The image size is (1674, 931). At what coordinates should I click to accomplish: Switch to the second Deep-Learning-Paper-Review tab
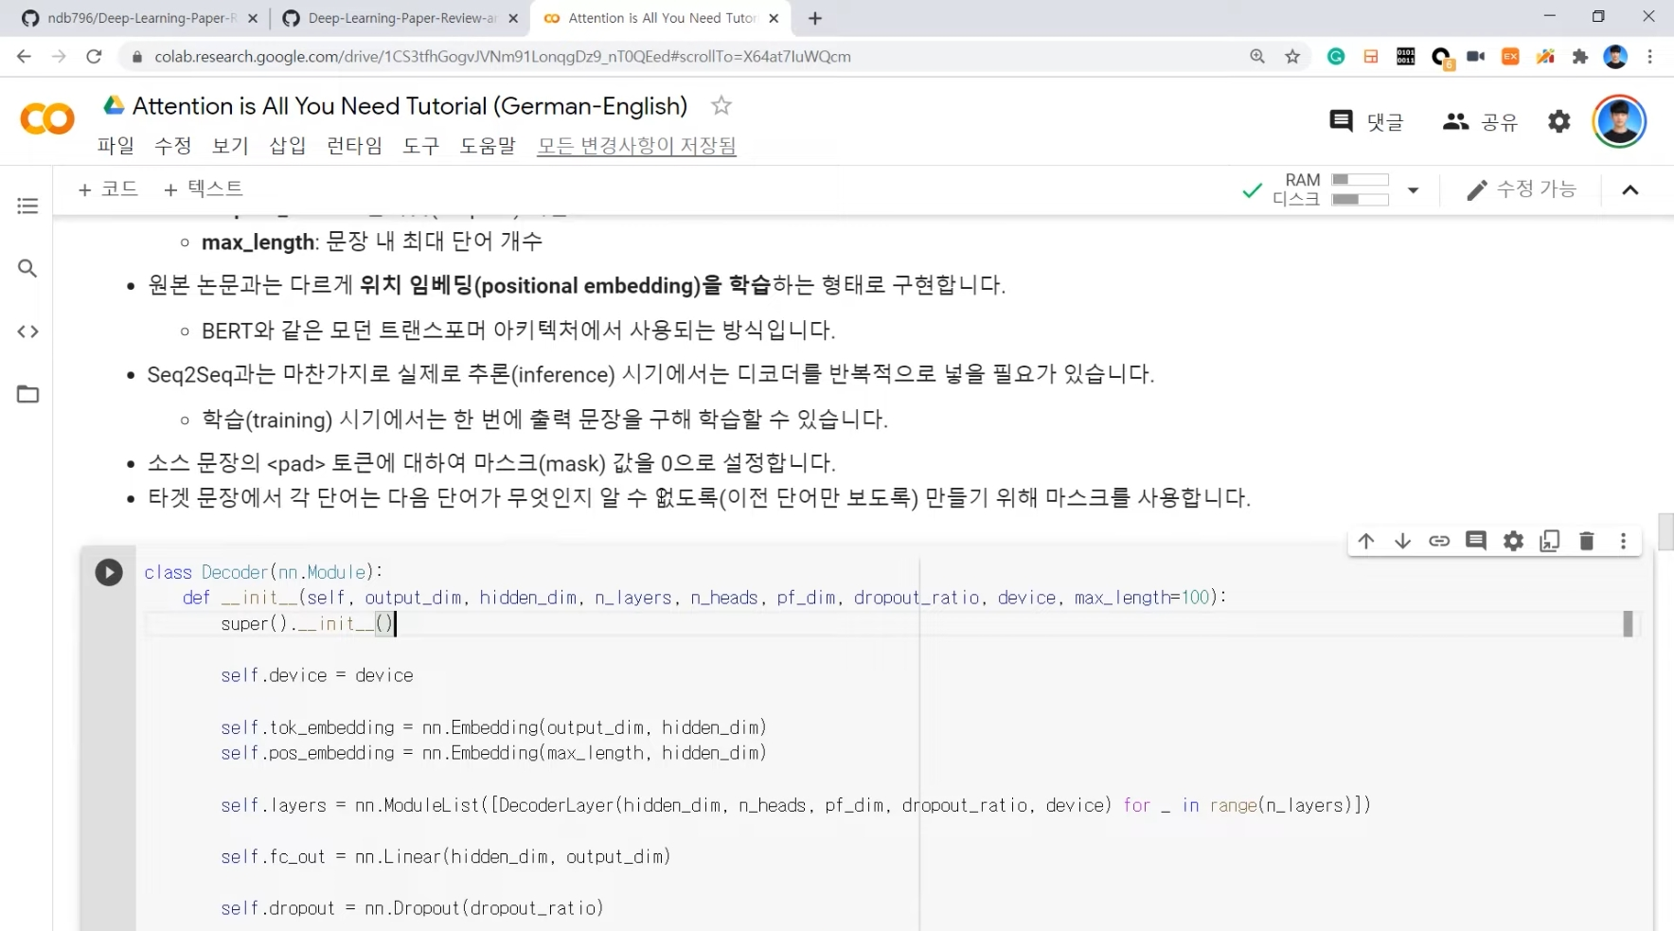[401, 18]
